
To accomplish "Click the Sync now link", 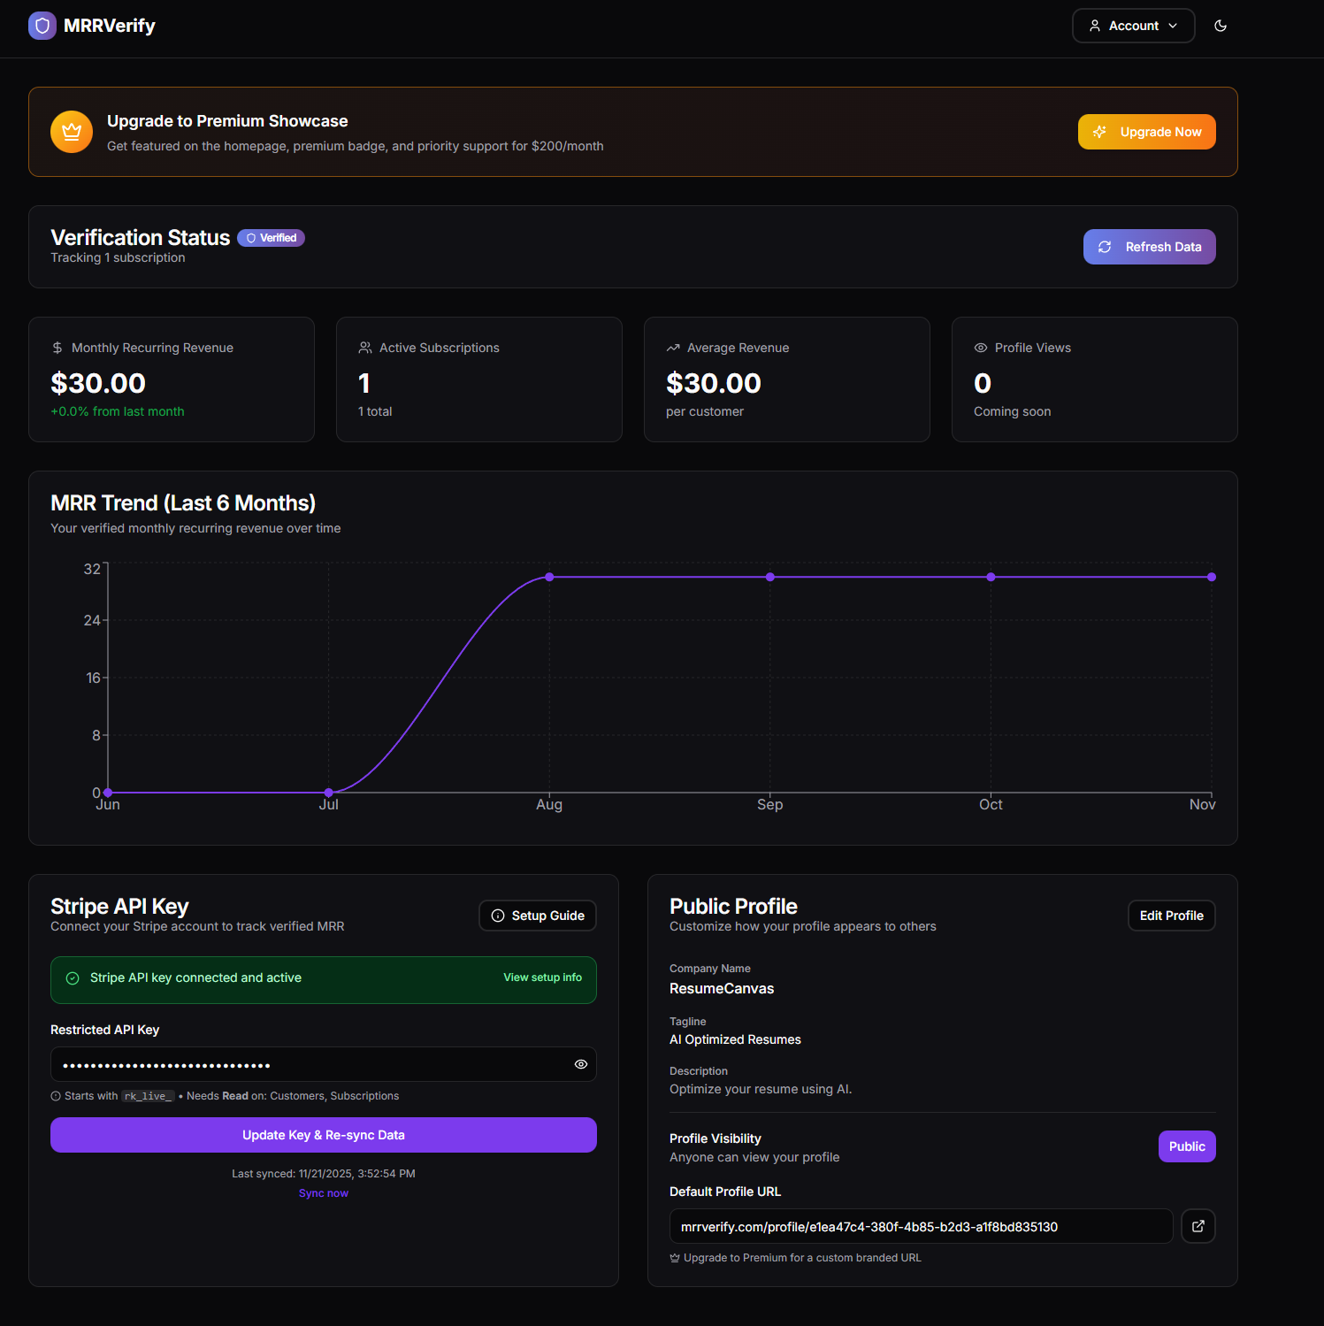I will (x=323, y=1192).
